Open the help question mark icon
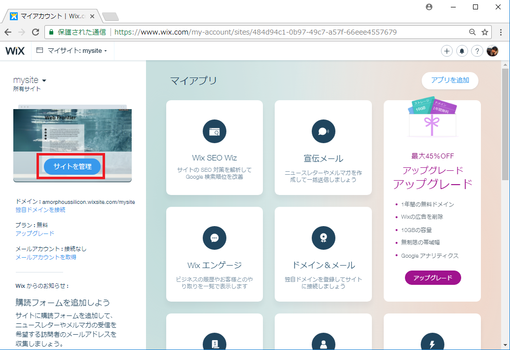The image size is (510, 350). [477, 51]
